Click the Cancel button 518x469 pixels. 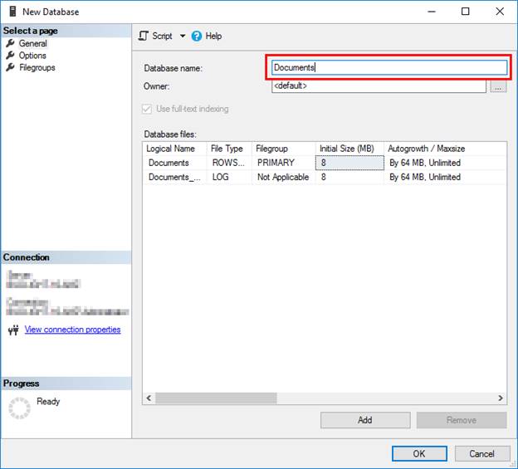click(482, 454)
